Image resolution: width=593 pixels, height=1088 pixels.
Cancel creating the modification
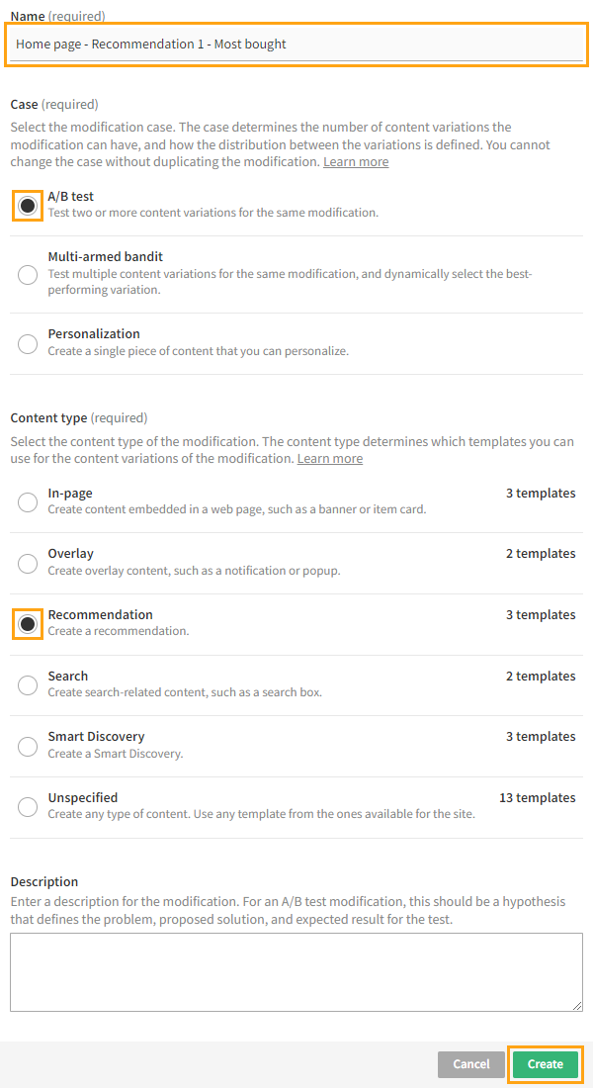(470, 1064)
